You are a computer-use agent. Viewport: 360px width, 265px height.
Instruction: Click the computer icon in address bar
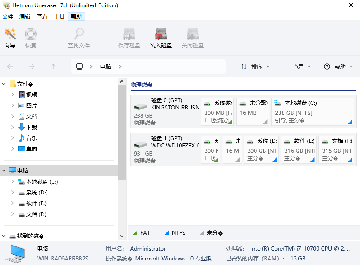80,66
